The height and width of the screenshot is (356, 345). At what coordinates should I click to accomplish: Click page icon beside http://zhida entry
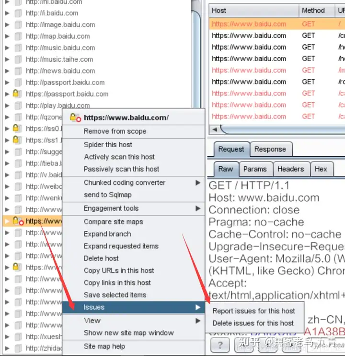[x=18, y=348]
